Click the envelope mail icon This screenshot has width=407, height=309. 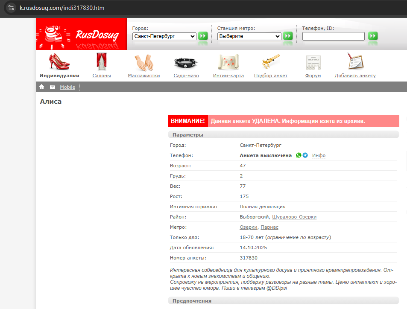(x=53, y=87)
